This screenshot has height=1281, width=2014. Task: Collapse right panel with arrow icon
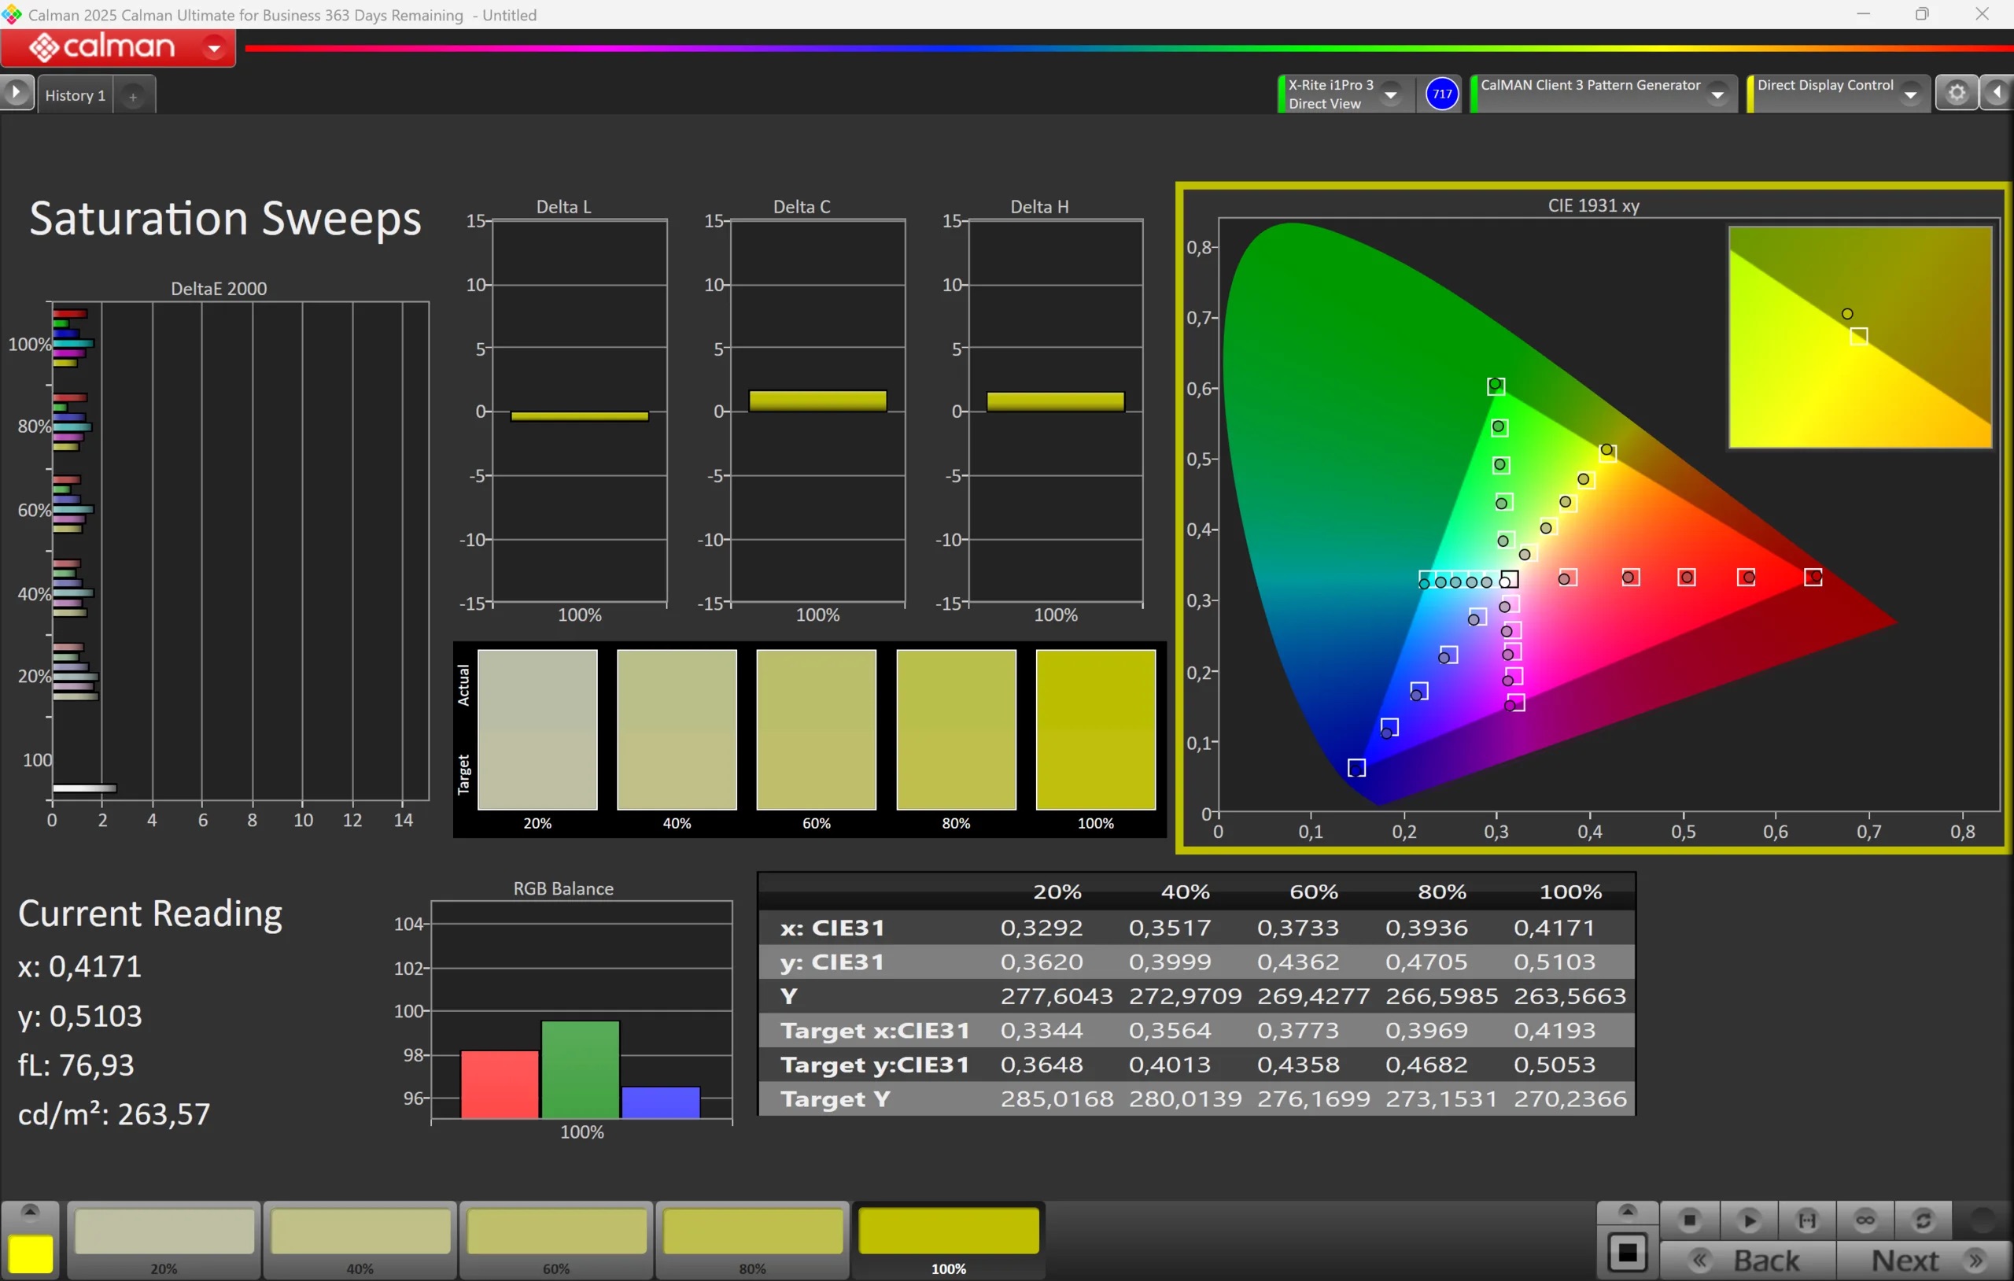point(1997,93)
